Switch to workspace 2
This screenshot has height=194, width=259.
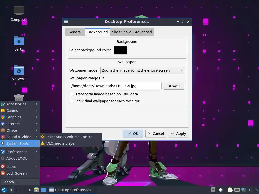pos(17,190)
